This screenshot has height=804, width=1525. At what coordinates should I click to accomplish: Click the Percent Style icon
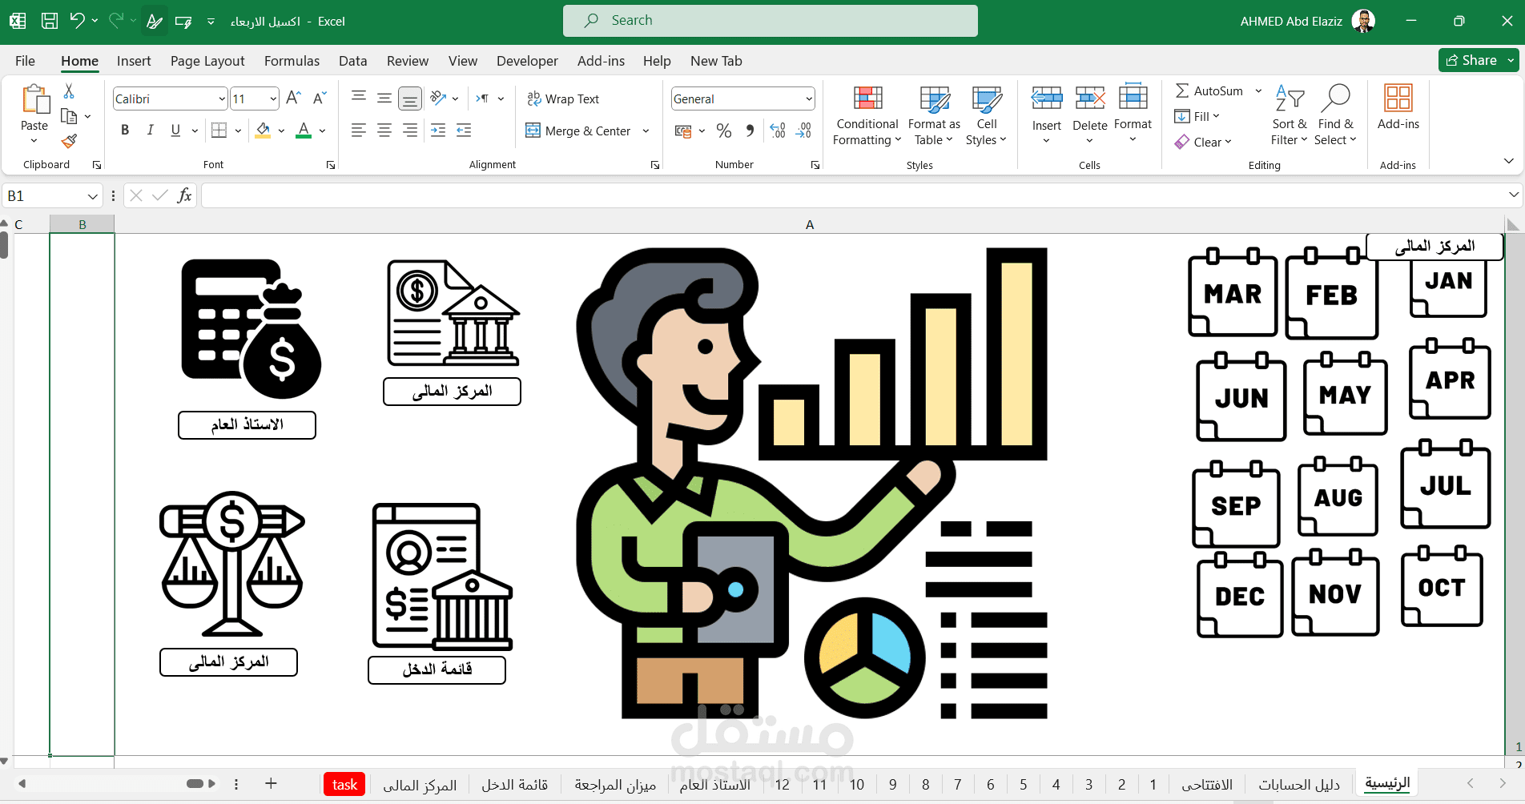pyautogui.click(x=724, y=131)
